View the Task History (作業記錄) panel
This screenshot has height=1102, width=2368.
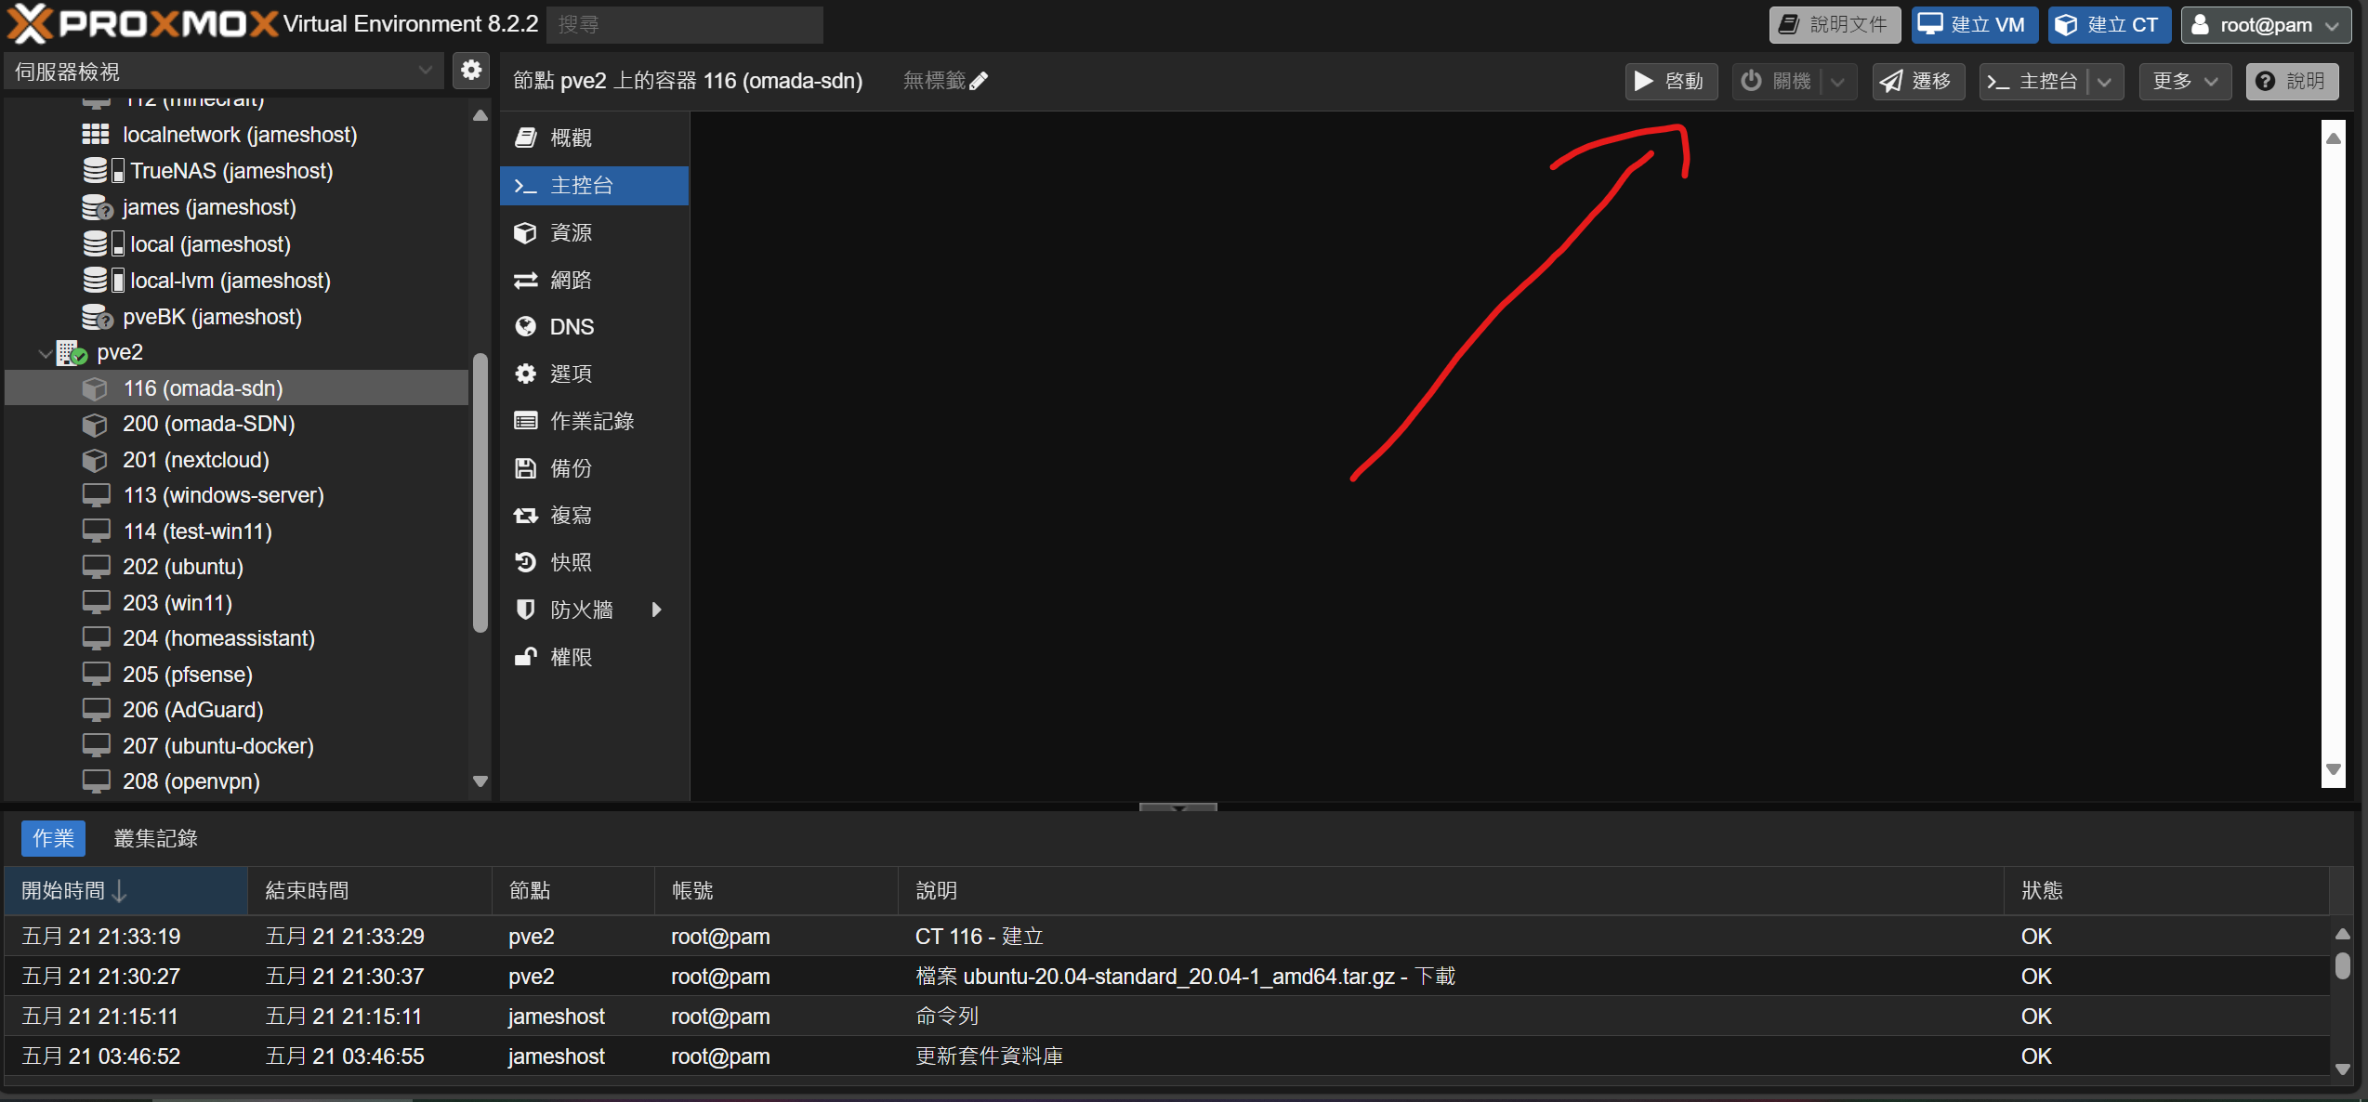pos(592,420)
